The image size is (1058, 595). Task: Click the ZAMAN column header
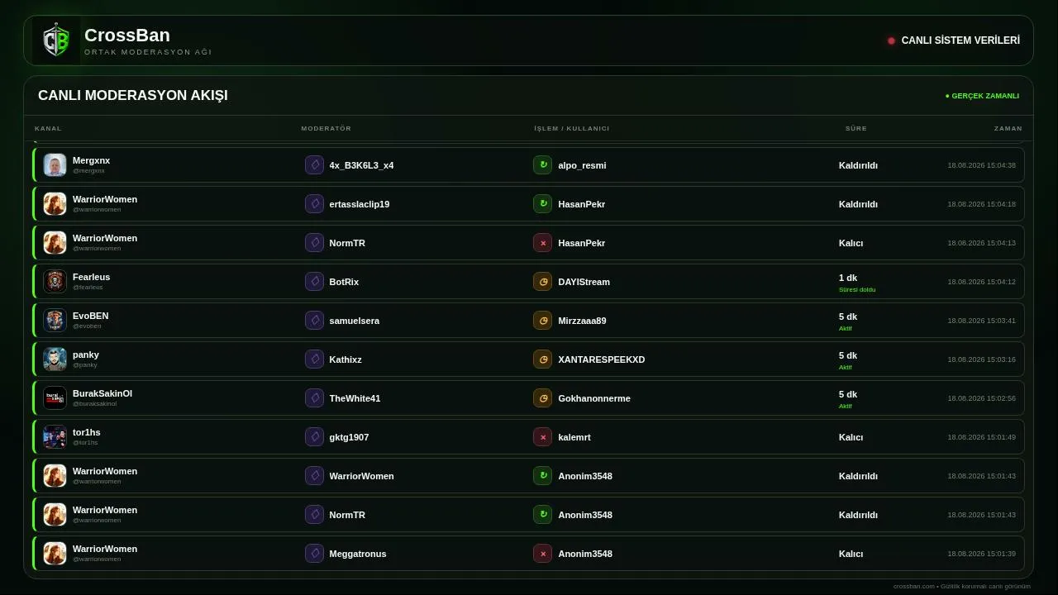pyautogui.click(x=1008, y=128)
